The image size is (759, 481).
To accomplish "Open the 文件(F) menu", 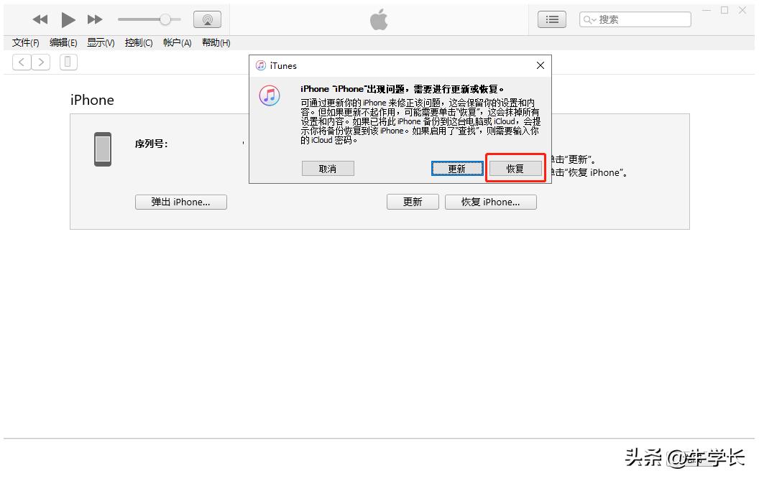I will pos(26,42).
